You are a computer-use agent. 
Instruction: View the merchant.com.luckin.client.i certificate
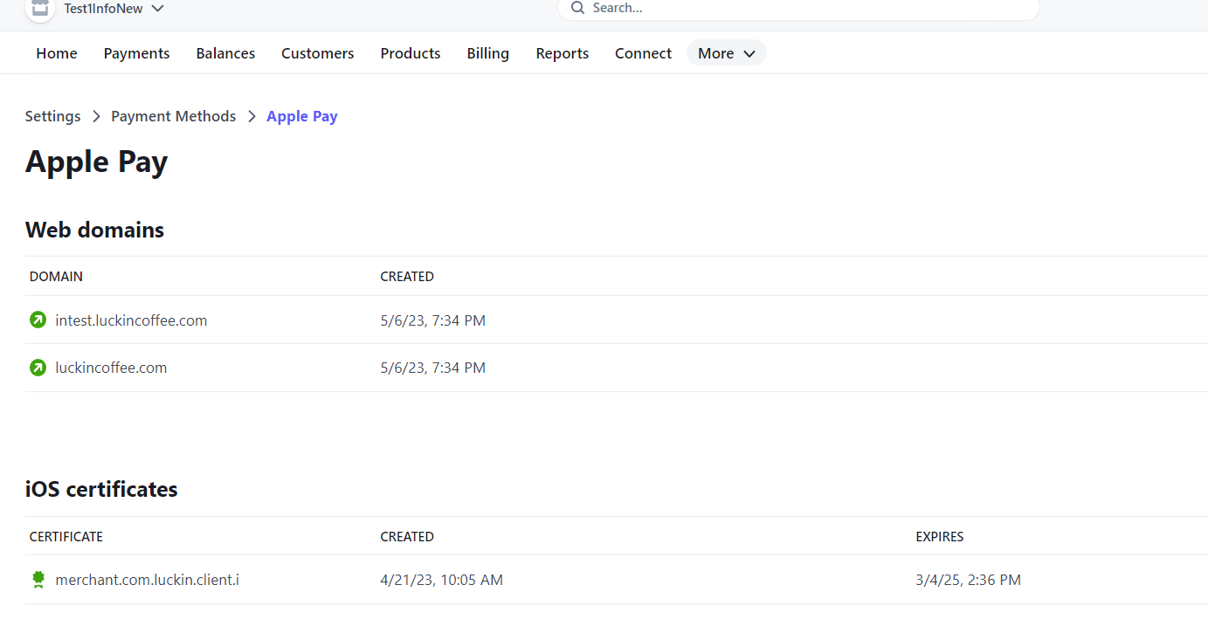pos(148,579)
